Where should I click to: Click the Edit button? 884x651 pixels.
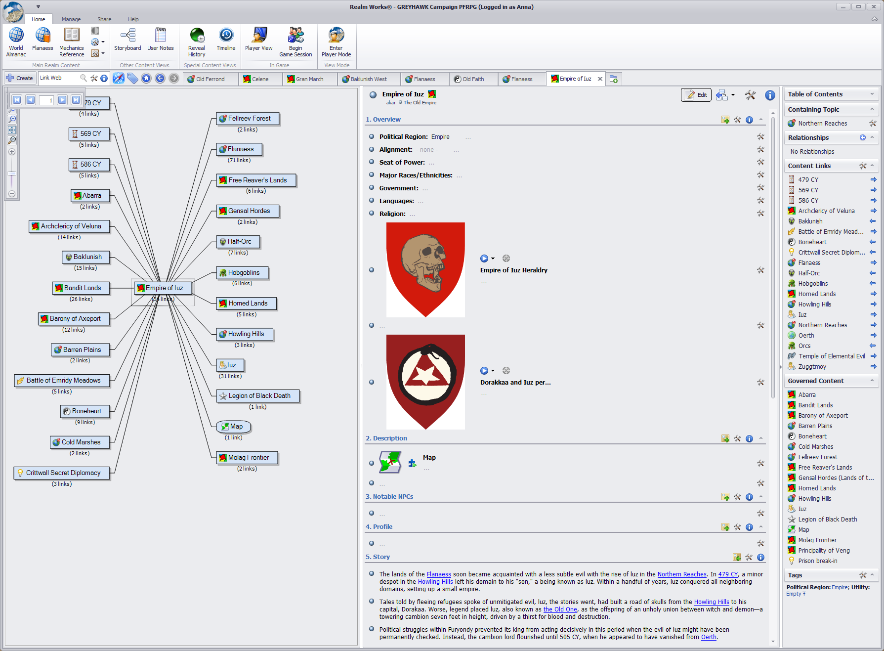(696, 95)
